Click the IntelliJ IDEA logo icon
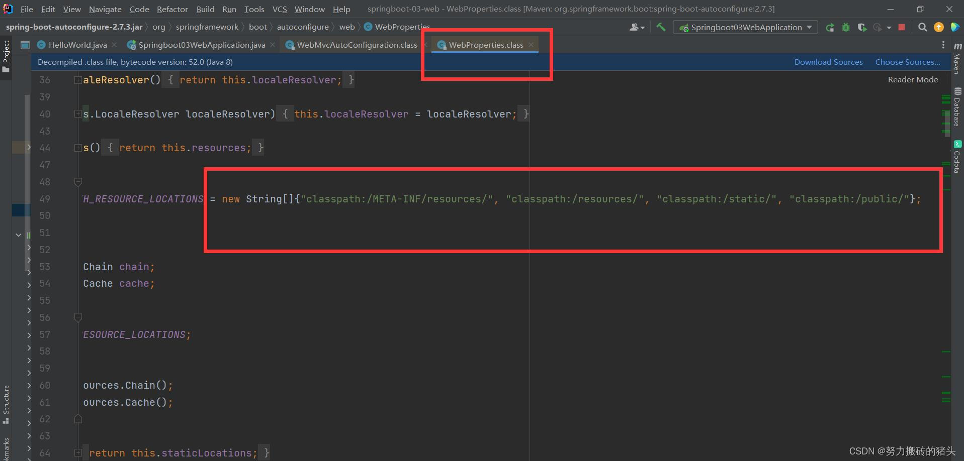964x461 pixels. point(8,9)
